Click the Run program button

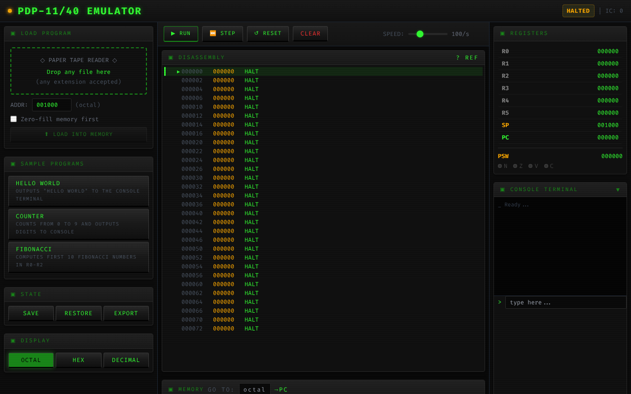tap(181, 33)
